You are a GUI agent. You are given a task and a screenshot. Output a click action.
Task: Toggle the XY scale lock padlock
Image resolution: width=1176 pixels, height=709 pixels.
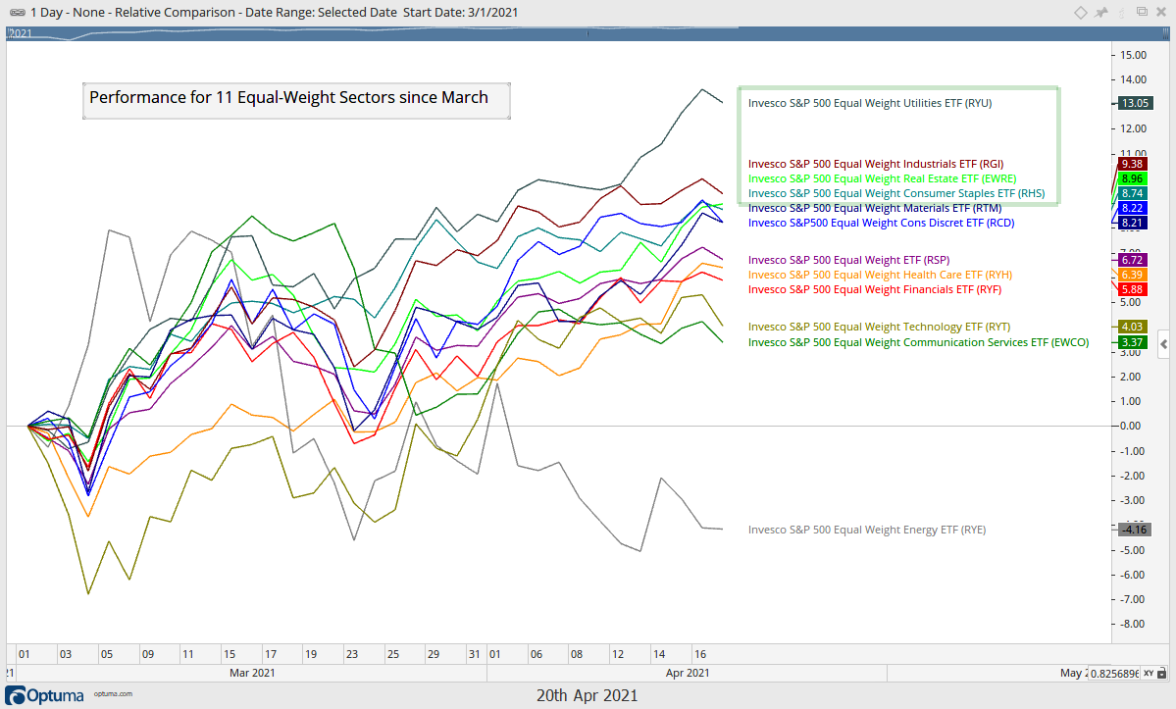(x=1162, y=673)
